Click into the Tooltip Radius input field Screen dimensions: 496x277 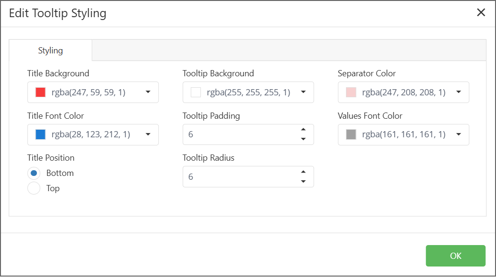(x=239, y=177)
